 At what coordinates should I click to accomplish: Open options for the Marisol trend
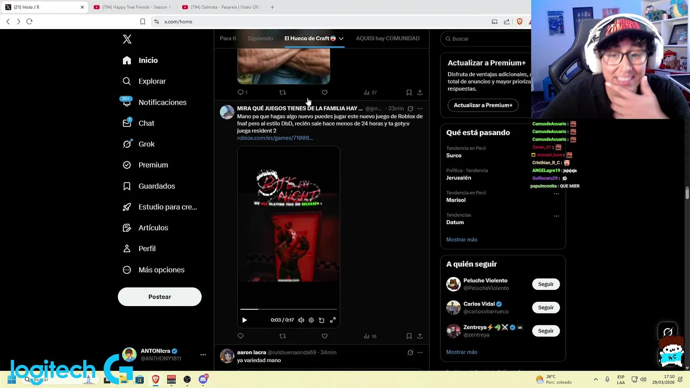556,194
